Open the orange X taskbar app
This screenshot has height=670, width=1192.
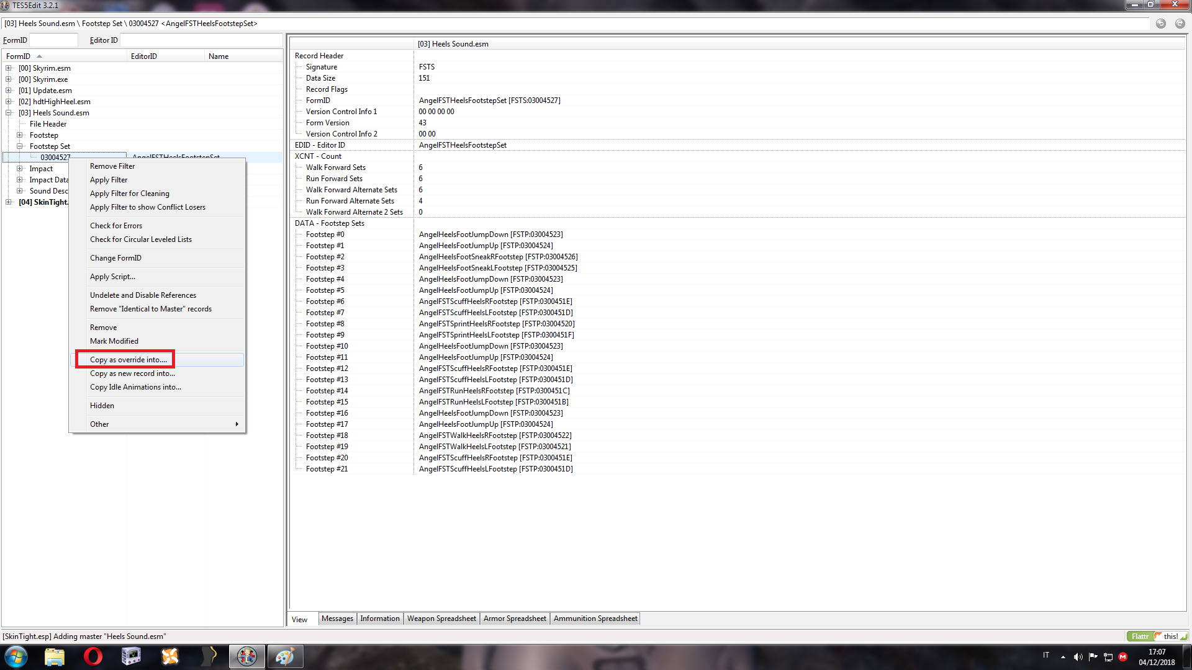coord(170,656)
